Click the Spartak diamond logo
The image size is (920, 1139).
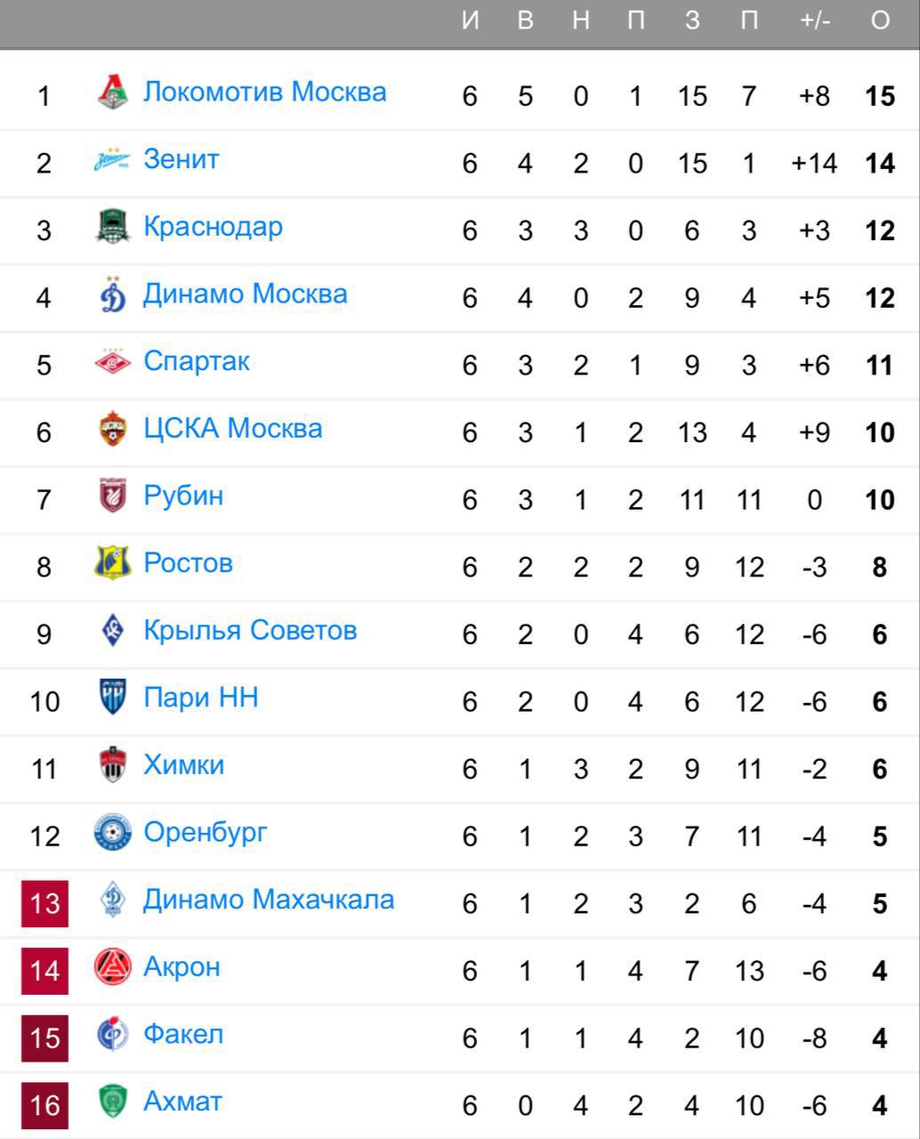click(x=112, y=362)
